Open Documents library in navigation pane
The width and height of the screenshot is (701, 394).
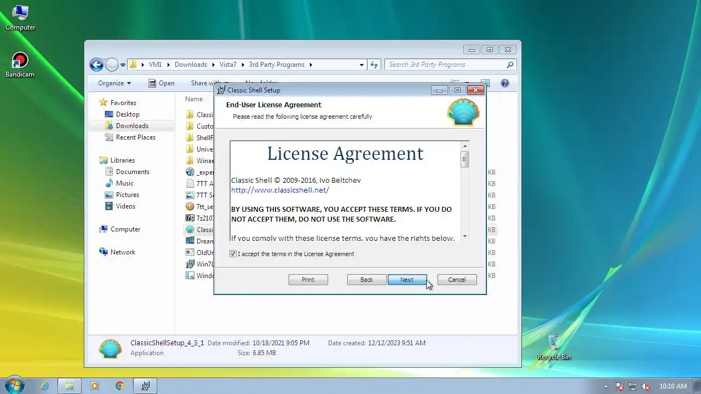point(133,172)
